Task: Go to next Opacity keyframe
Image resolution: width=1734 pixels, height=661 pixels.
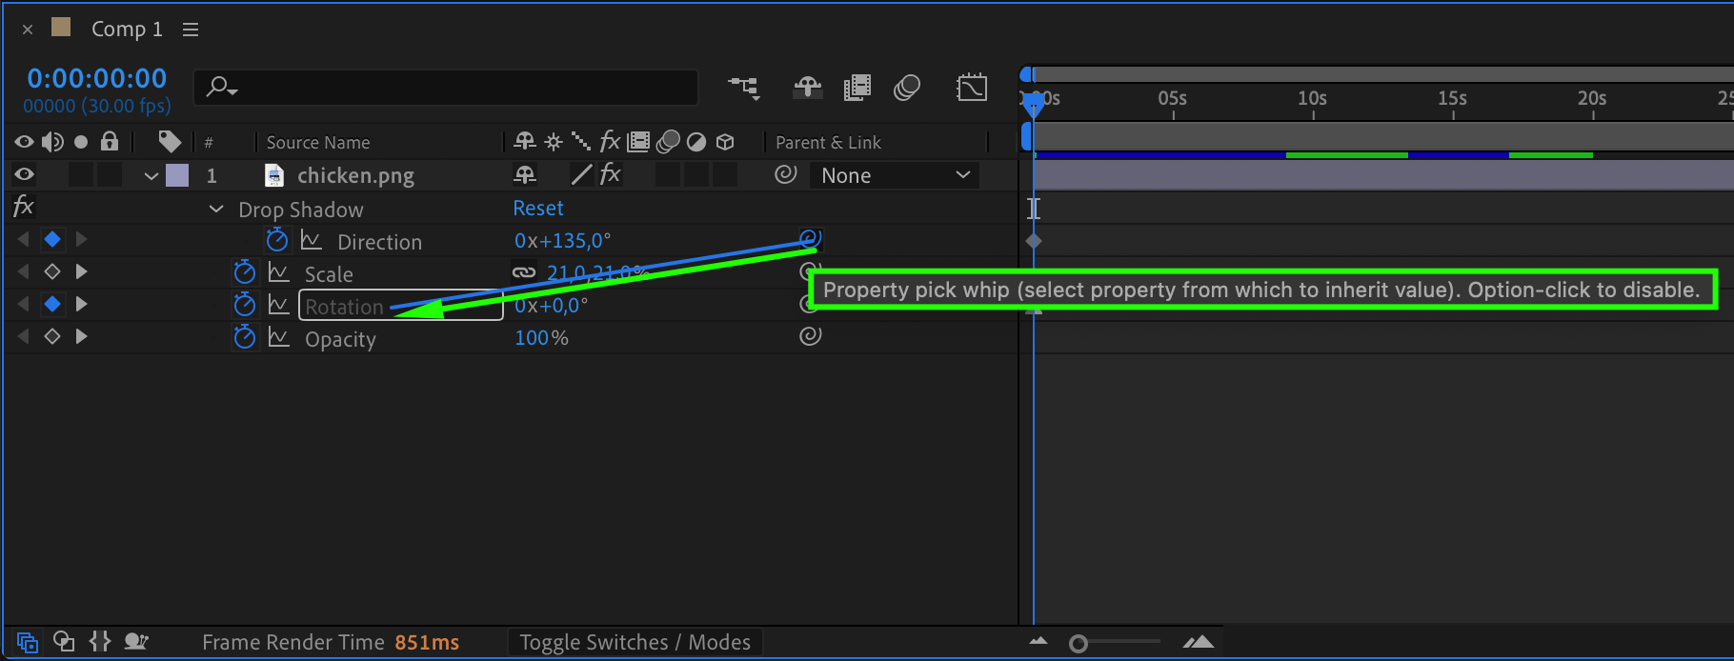Action: pyautogui.click(x=81, y=336)
